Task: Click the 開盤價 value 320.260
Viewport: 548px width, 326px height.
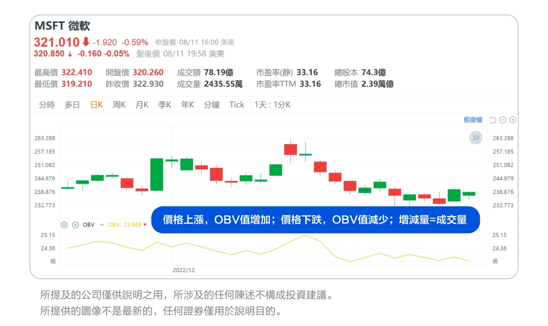Action: (x=148, y=72)
